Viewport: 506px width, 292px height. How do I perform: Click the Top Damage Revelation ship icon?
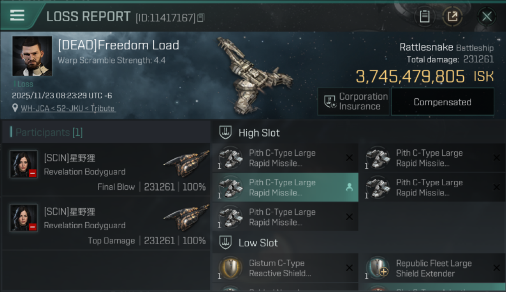pyautogui.click(x=187, y=218)
